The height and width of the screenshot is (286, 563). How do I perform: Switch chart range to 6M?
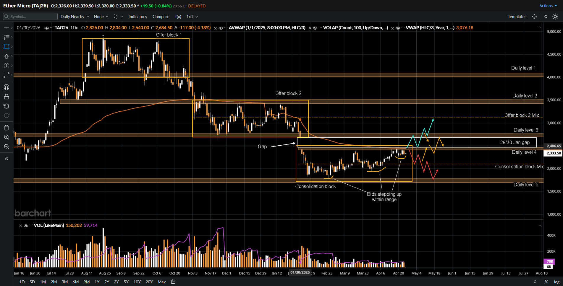75,282
